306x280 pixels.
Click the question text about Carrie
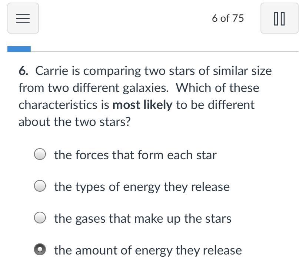(x=145, y=96)
